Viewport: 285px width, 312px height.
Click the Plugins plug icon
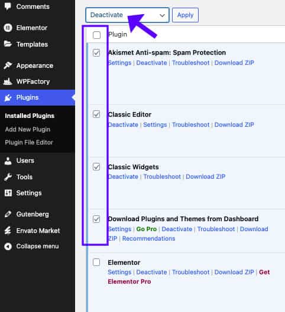click(x=8, y=97)
